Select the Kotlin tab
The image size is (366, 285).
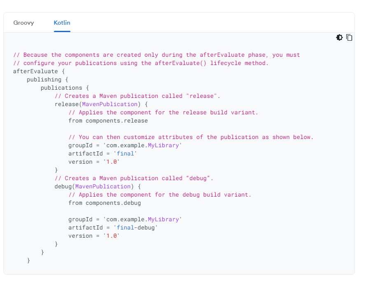[x=62, y=23]
